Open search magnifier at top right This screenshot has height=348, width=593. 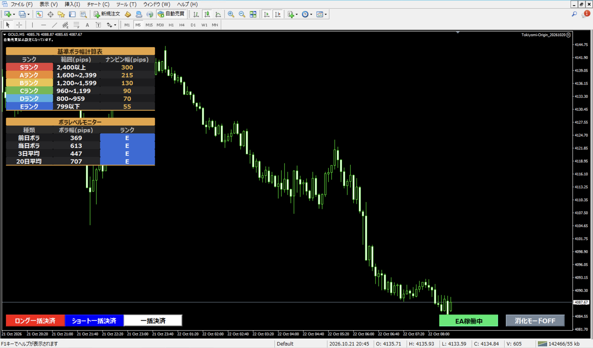pyautogui.click(x=574, y=14)
